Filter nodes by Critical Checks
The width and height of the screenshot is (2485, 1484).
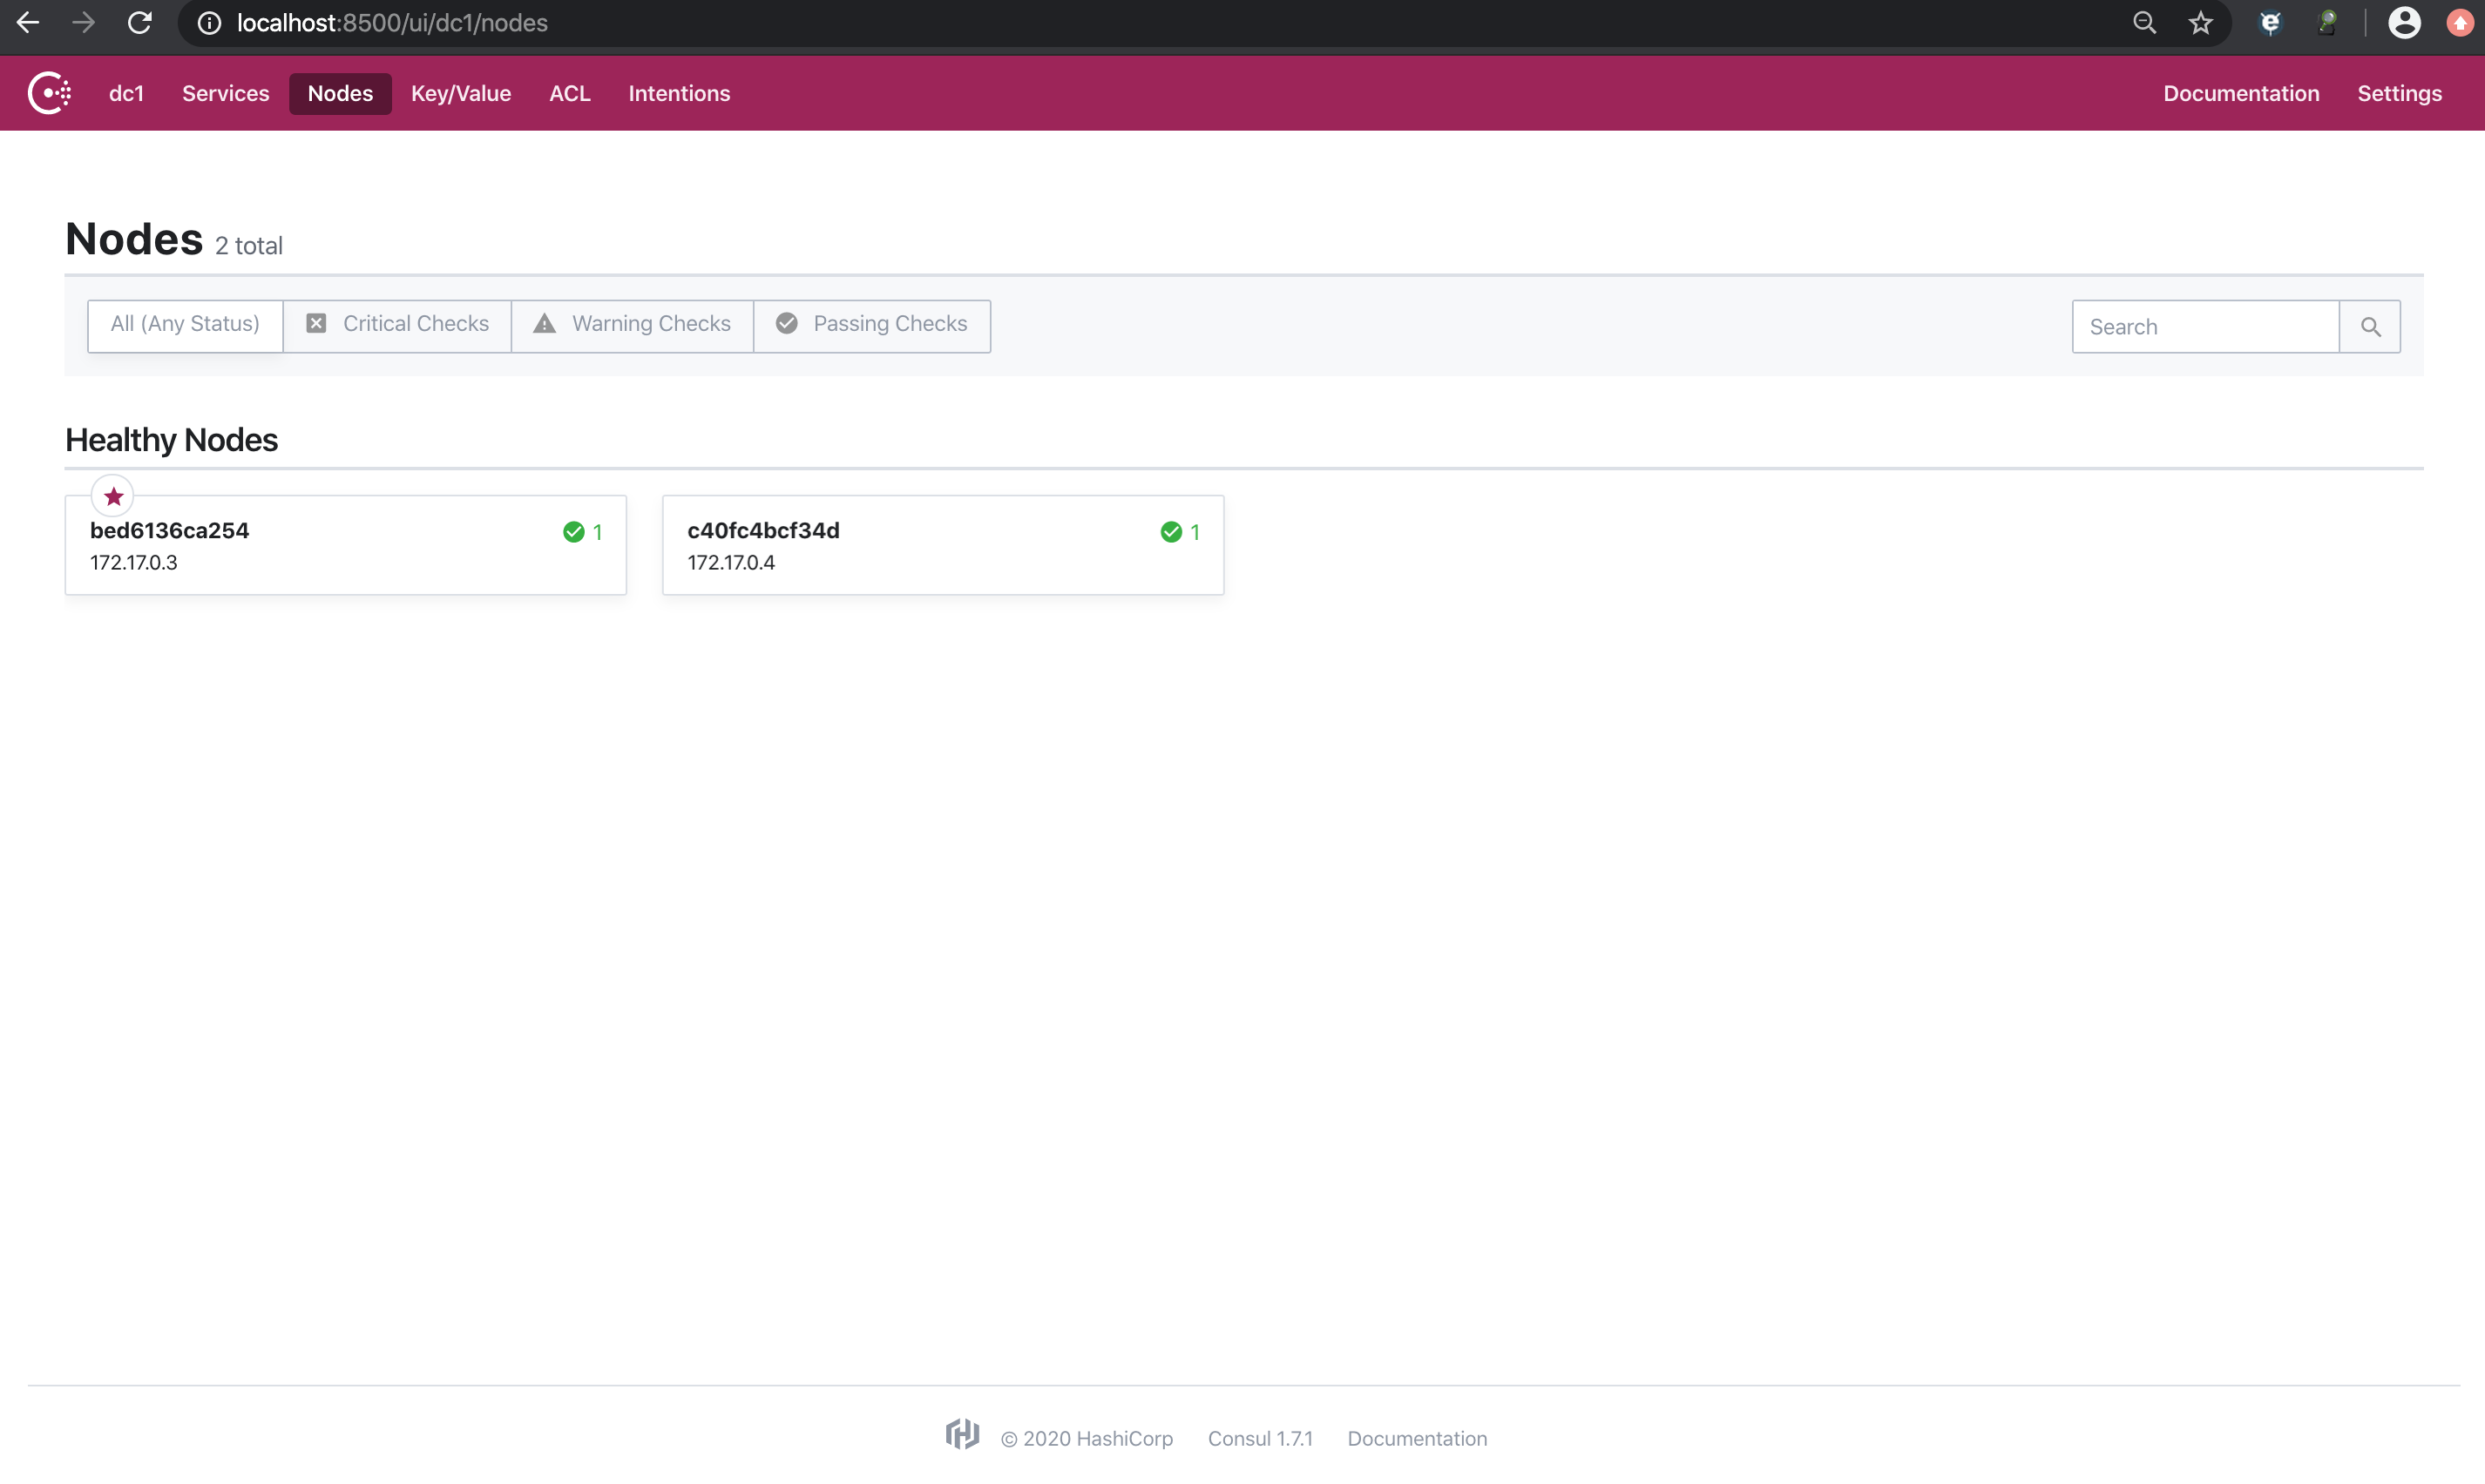[397, 325]
